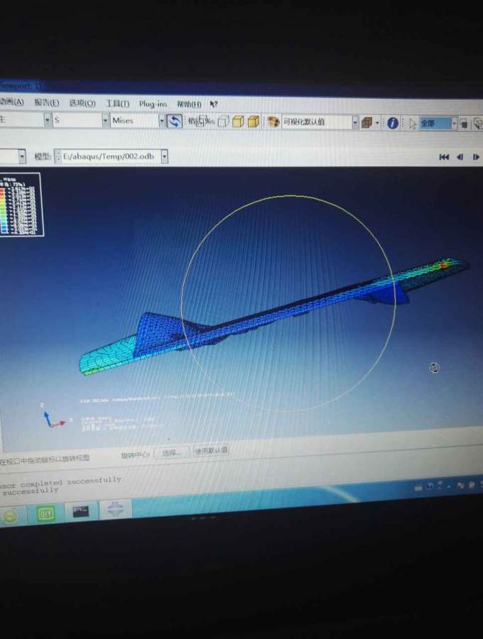483x639 pixels.
Task: Click the red stress hotspot on wing tip
Action: [443, 266]
